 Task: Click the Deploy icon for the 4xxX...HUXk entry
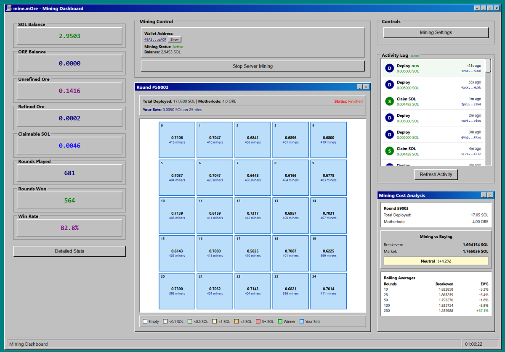click(x=389, y=85)
